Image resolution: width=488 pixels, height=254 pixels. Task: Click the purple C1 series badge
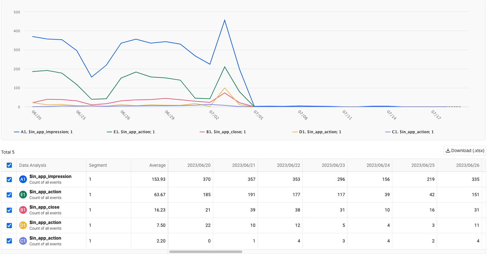(x=23, y=241)
